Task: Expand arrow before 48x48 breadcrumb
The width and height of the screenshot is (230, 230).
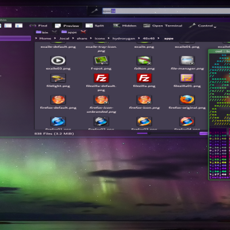Action: [x=139, y=39]
